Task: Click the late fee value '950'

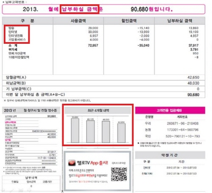Action: (x=195, y=53)
